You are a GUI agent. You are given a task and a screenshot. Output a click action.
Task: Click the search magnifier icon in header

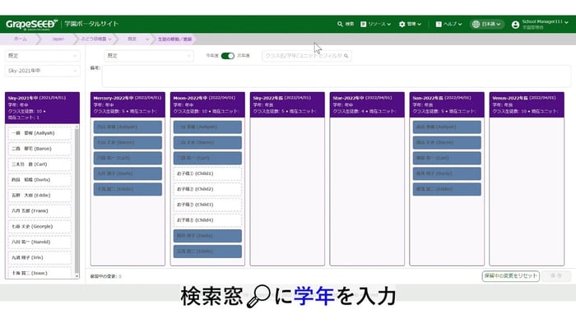click(x=340, y=24)
